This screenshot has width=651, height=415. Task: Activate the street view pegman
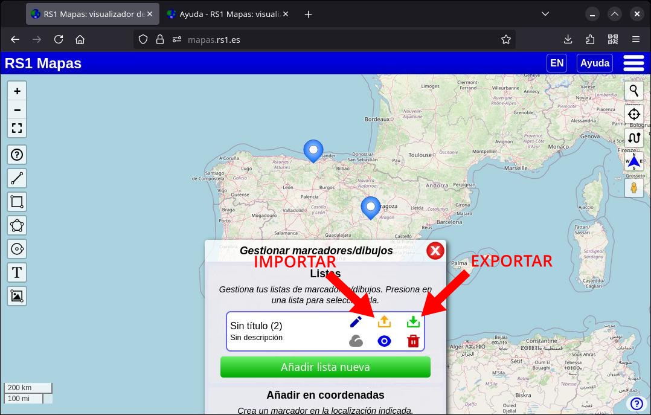(634, 188)
